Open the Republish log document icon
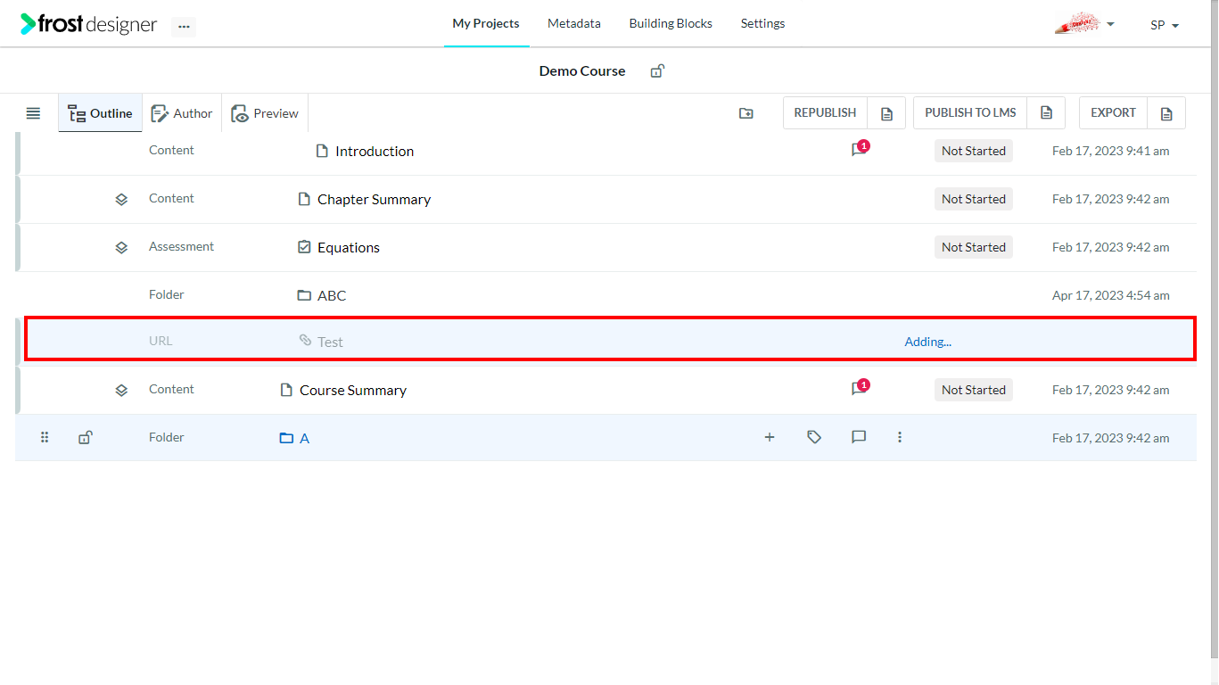Screen dimensions: 1219x685 886,113
